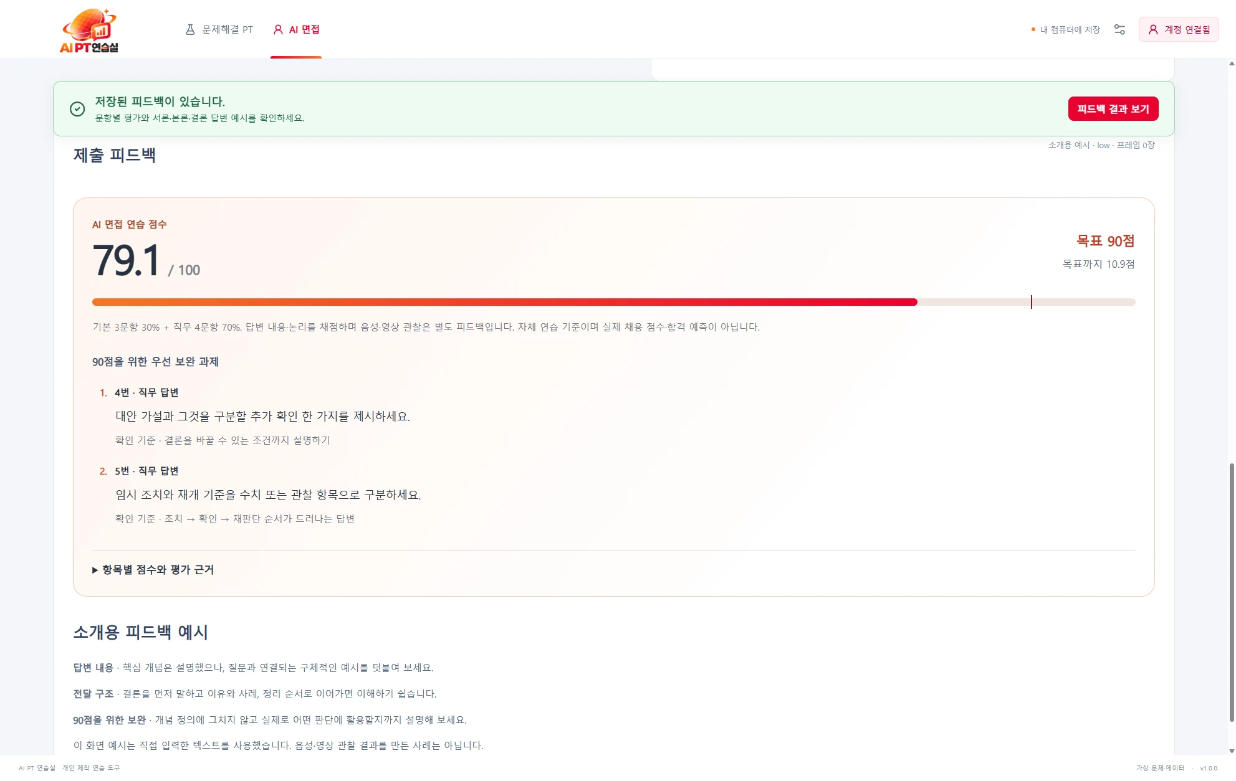Click the scrollbar up arrow
Viewport: 1236px width, 781px height.
pyautogui.click(x=1232, y=64)
